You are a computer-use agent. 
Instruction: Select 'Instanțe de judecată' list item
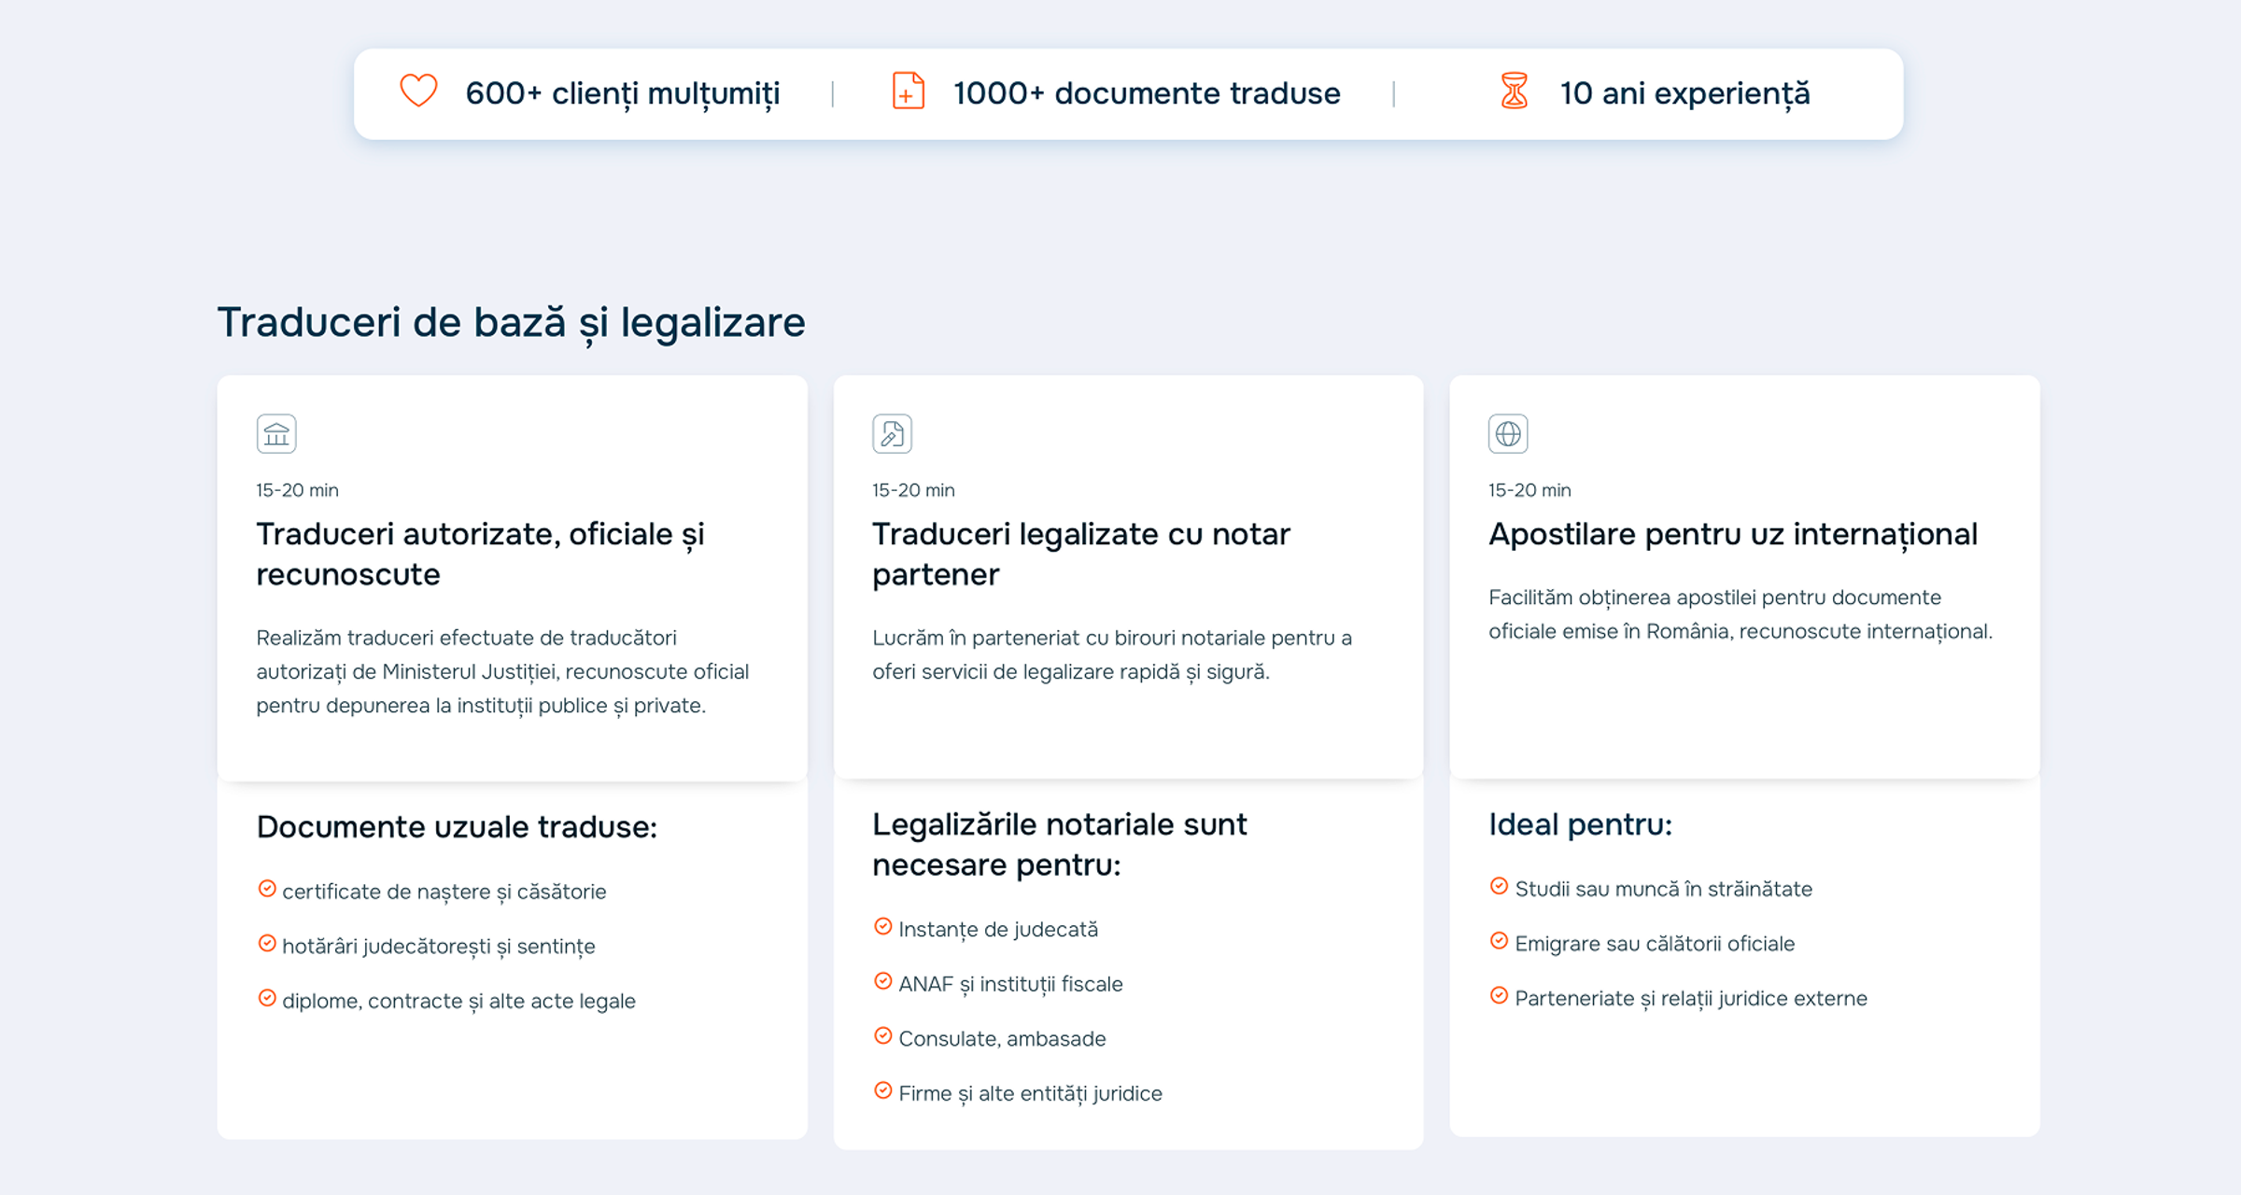coord(997,930)
